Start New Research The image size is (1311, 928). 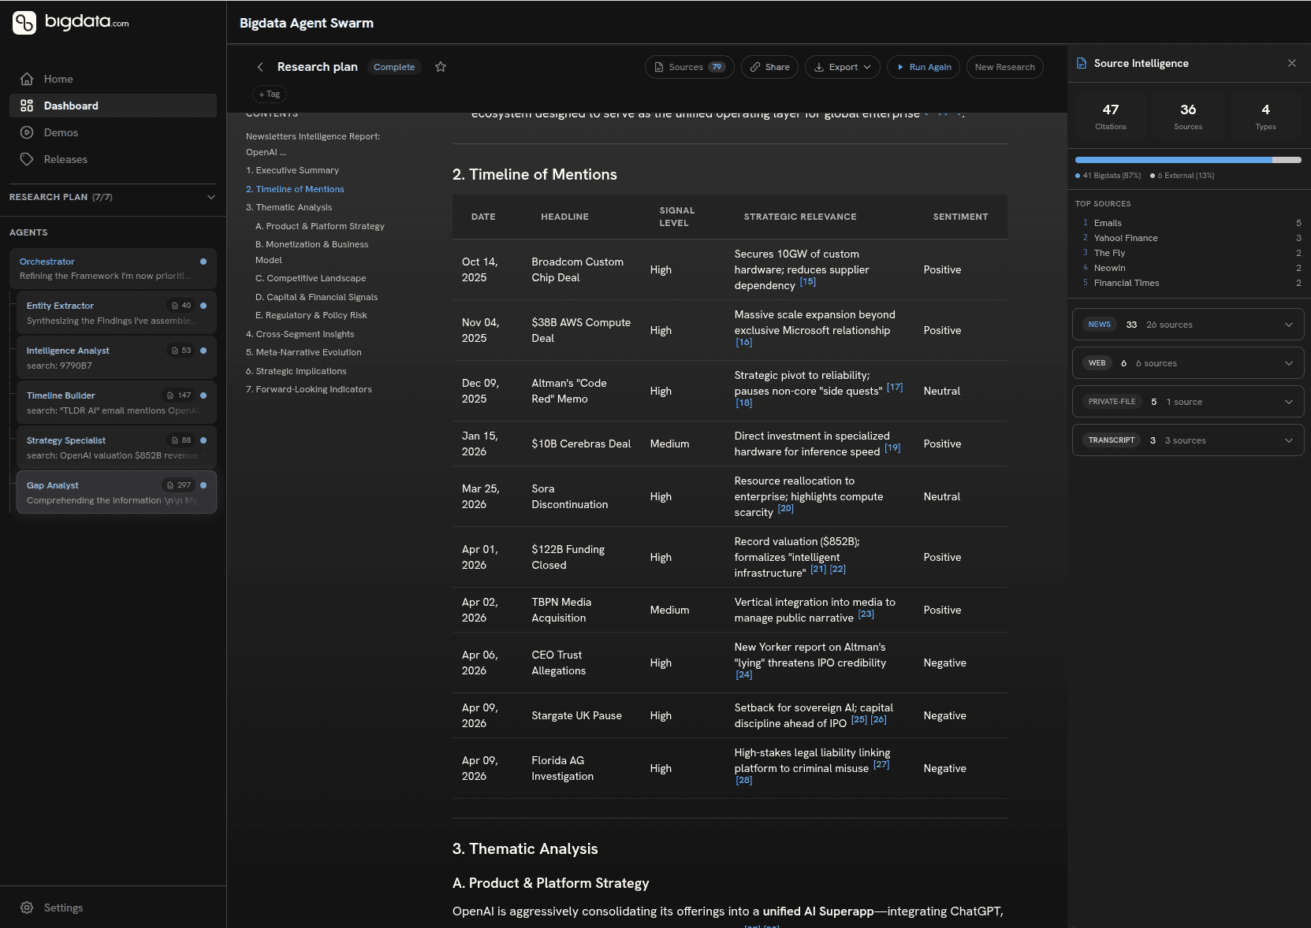coord(1004,67)
